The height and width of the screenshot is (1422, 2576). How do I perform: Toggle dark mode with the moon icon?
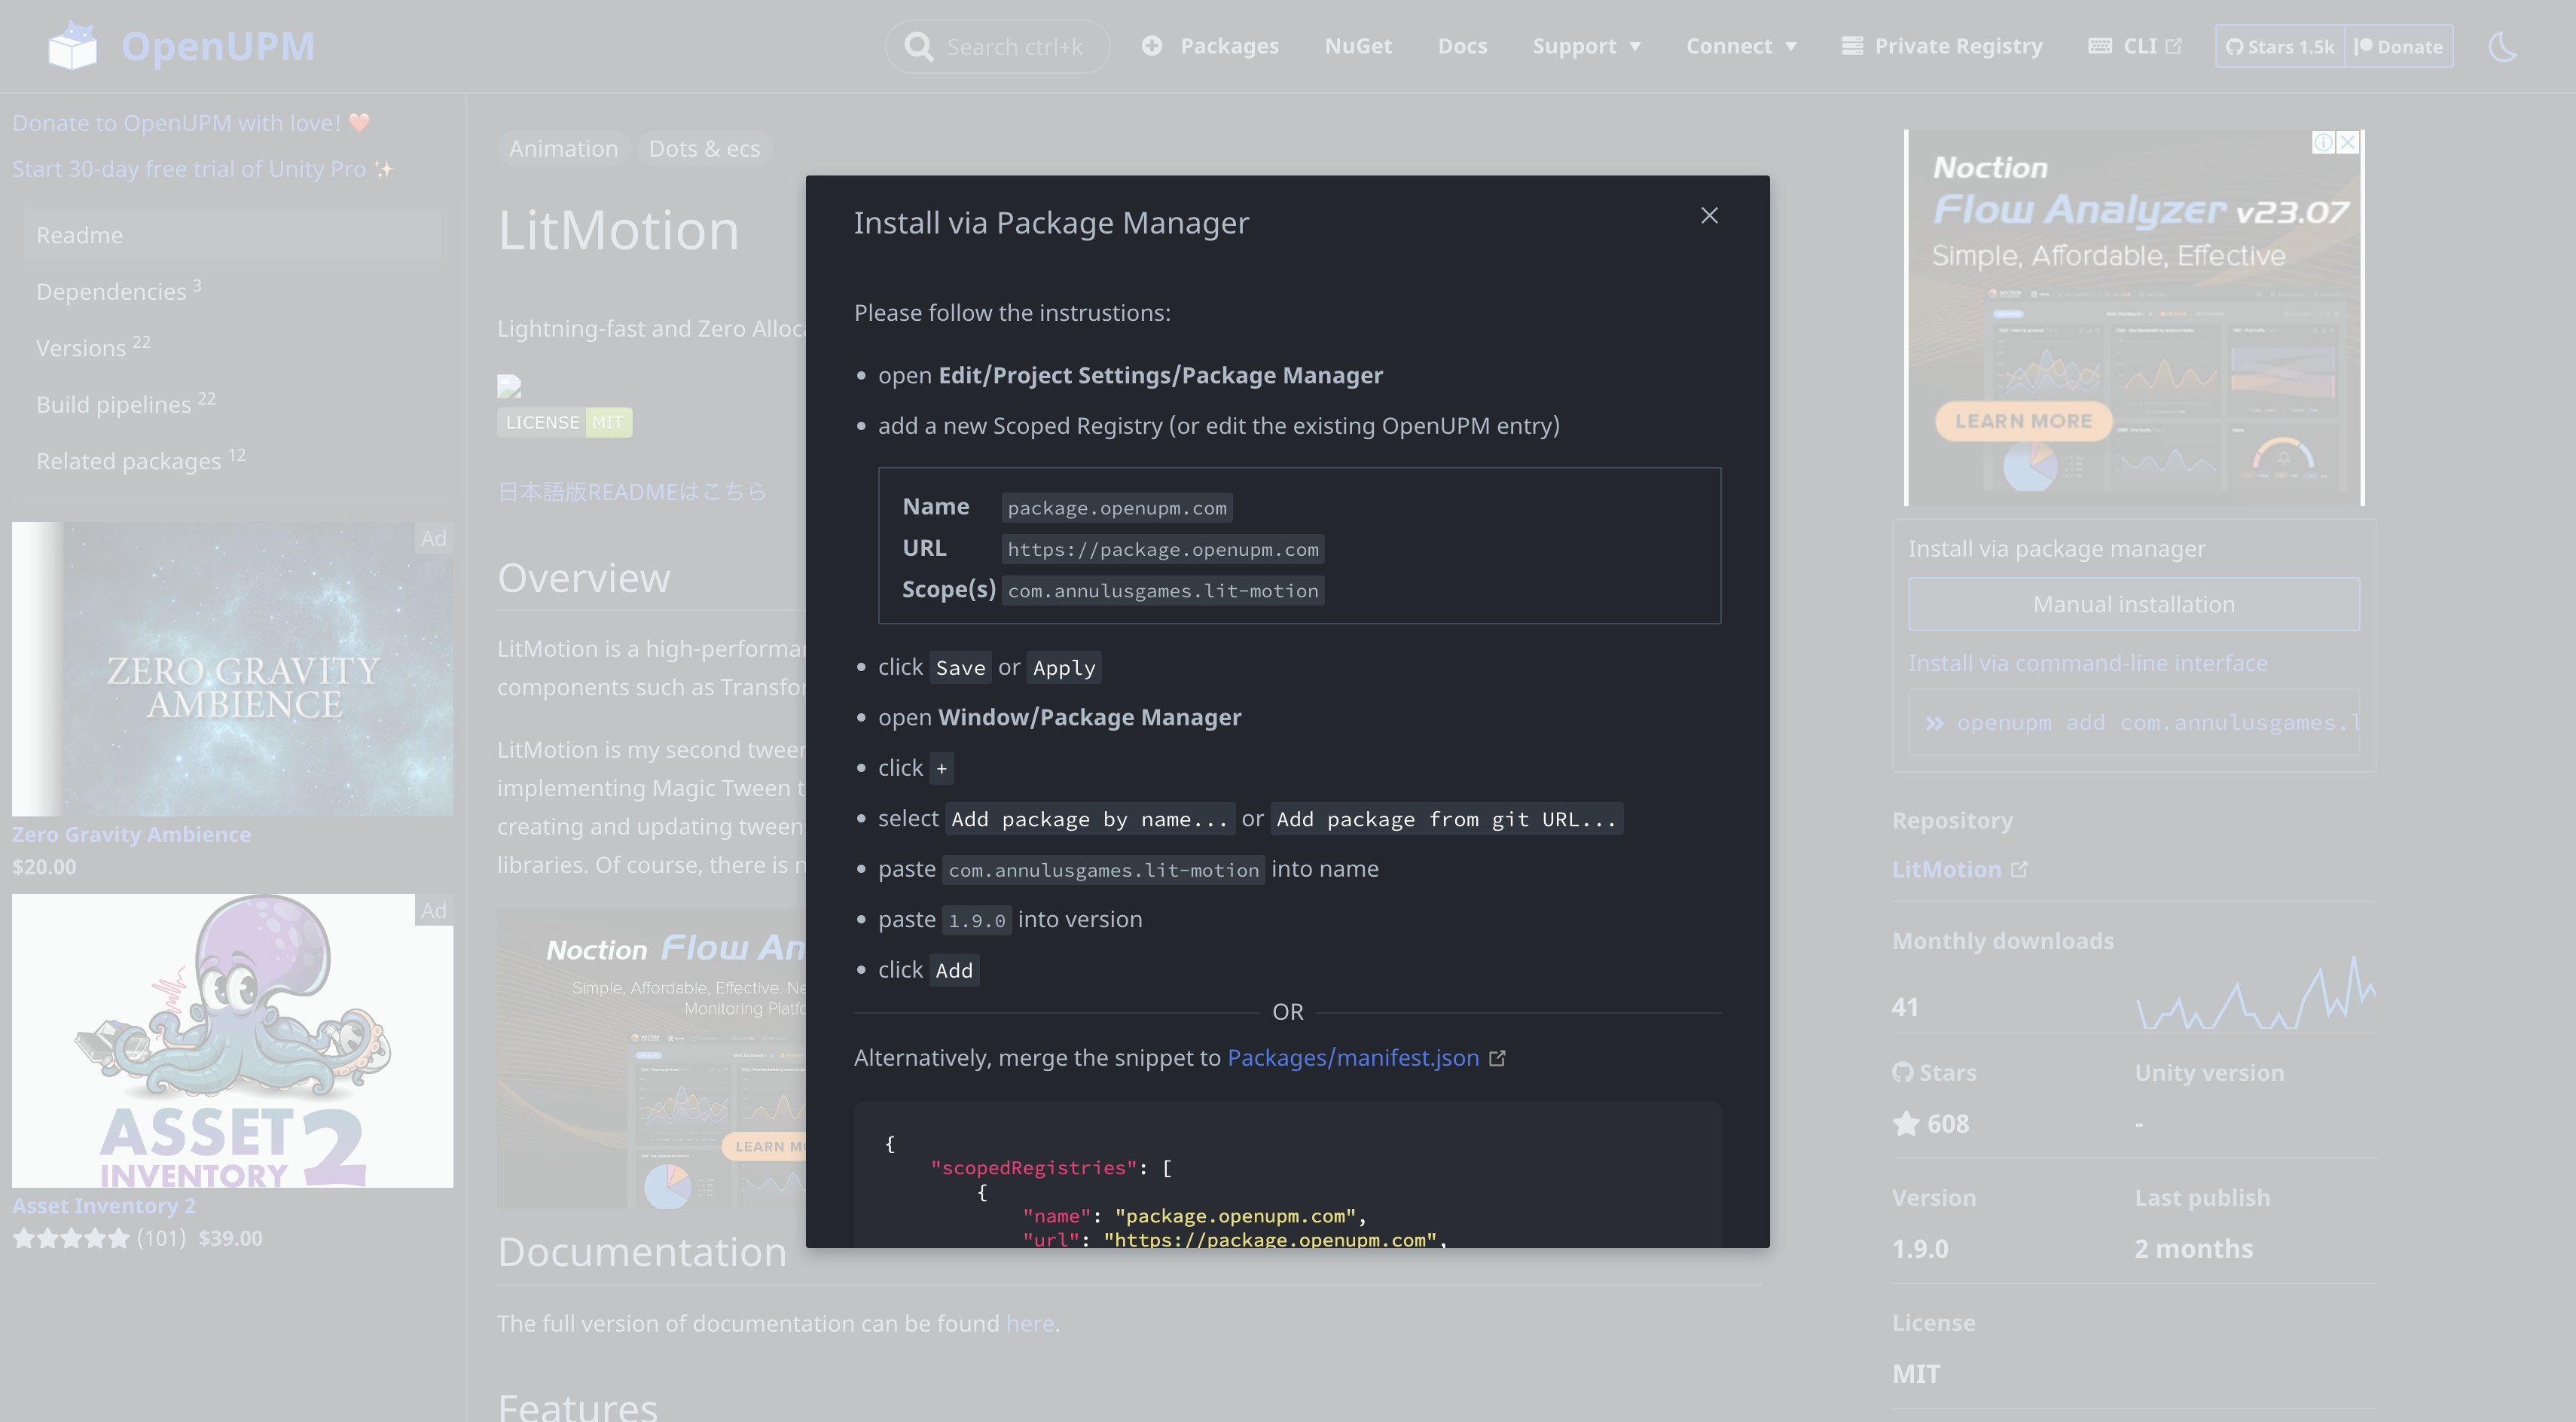[x=2502, y=45]
